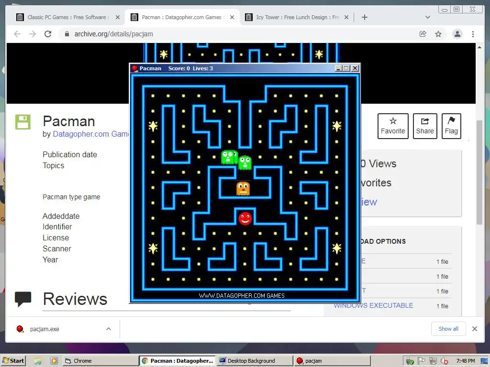Go forward in Chrome browser history
This screenshot has height=367, width=490.
(x=33, y=34)
